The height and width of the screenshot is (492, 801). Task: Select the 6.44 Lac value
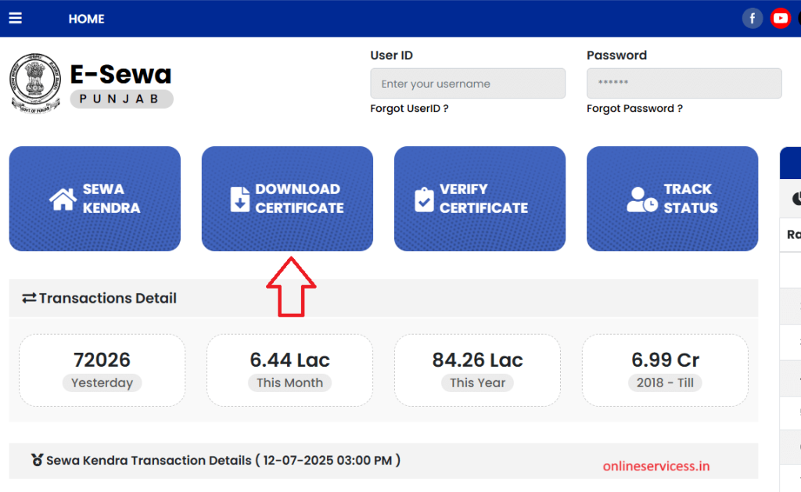(289, 360)
